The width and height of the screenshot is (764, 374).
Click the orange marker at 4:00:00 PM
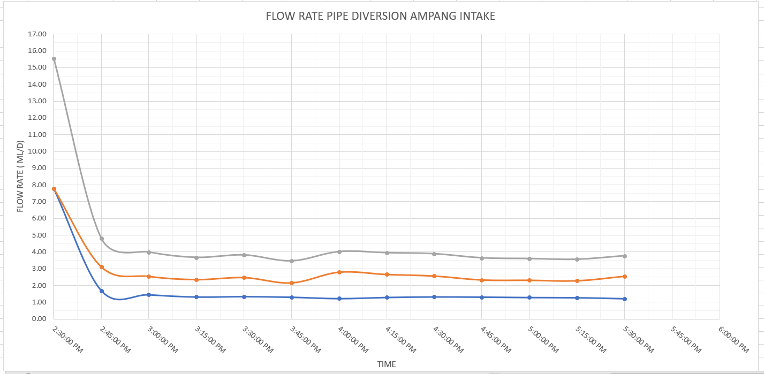(338, 271)
